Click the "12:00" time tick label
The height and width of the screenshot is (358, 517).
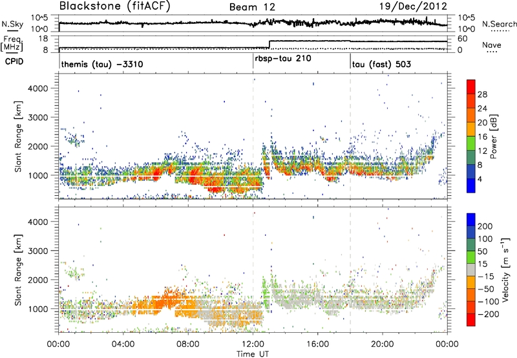pyautogui.click(x=253, y=344)
